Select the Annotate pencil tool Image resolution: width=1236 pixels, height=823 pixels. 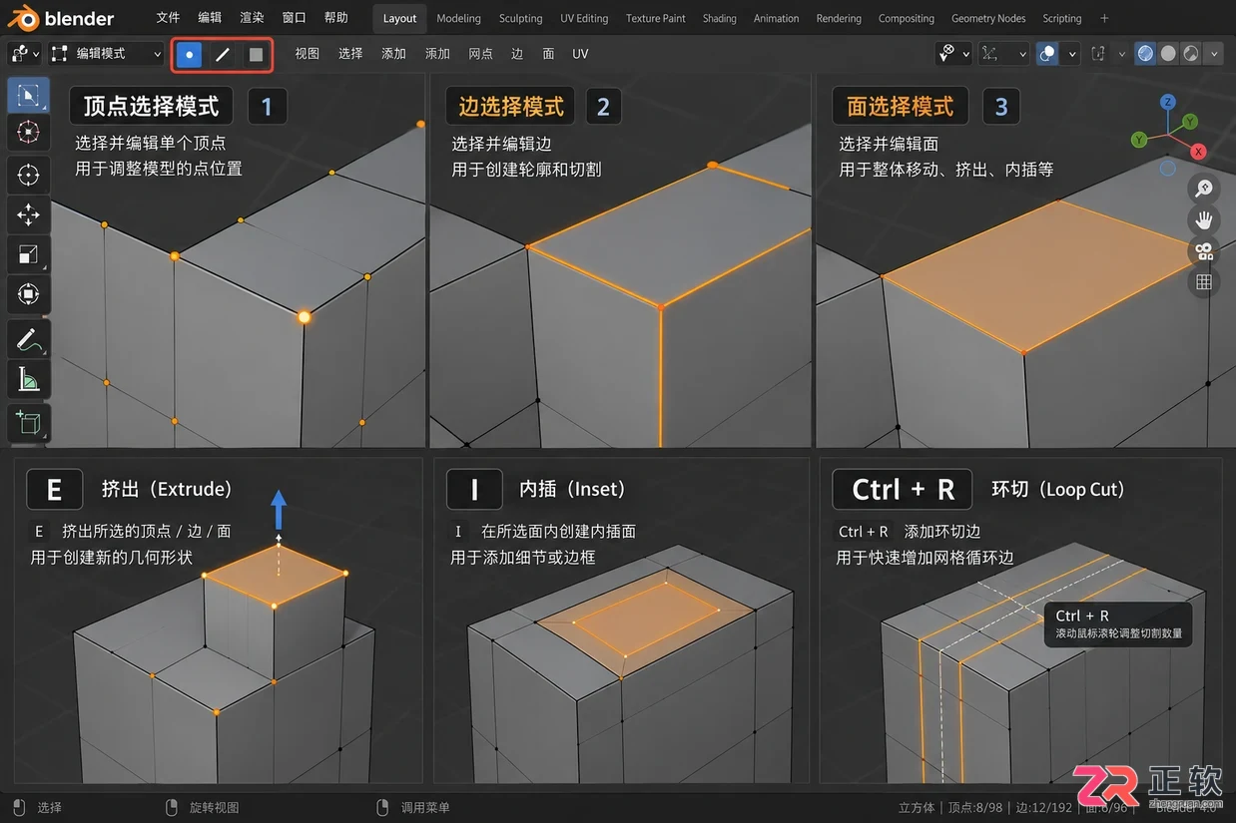28,338
